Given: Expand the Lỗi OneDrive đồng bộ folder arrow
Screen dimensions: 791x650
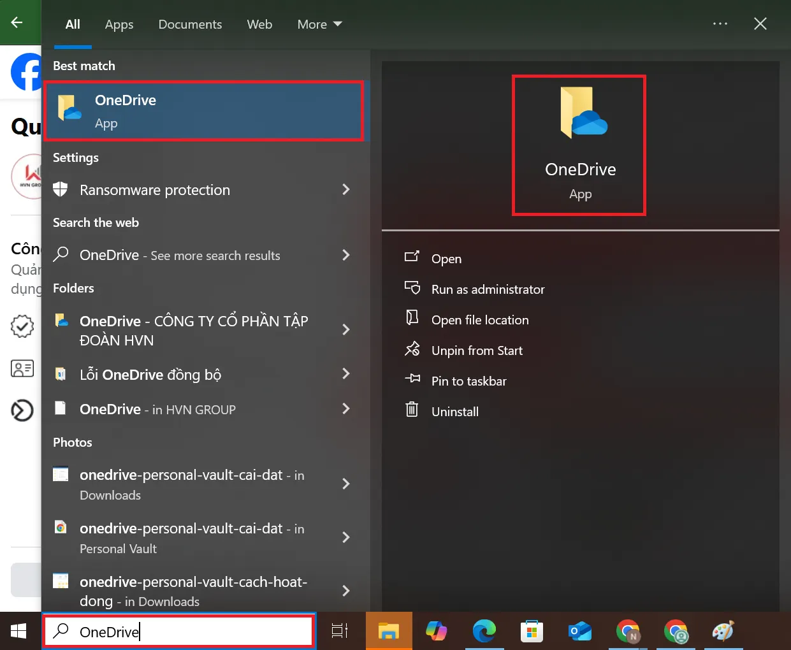Looking at the screenshot, I should [x=346, y=374].
